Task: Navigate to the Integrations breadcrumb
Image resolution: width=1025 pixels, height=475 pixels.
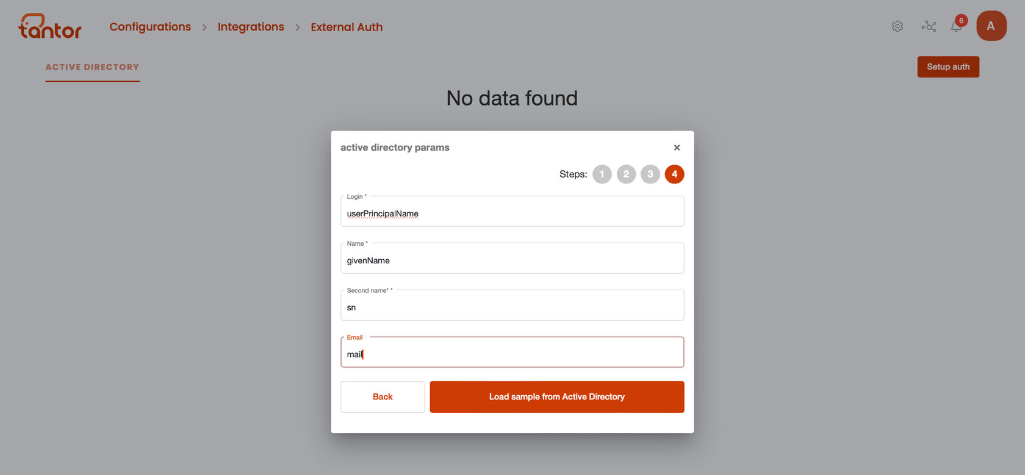Action: tap(251, 27)
